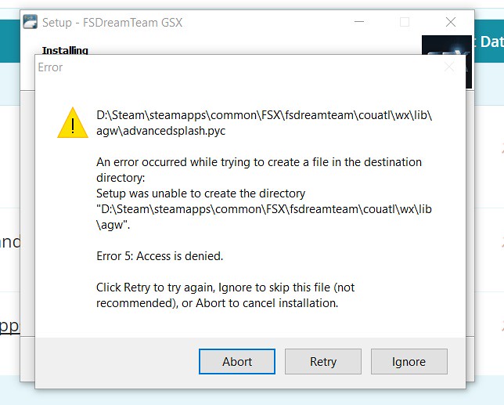Click the greyed-out maximize box of Setup window
The image size is (504, 405).
click(x=405, y=22)
